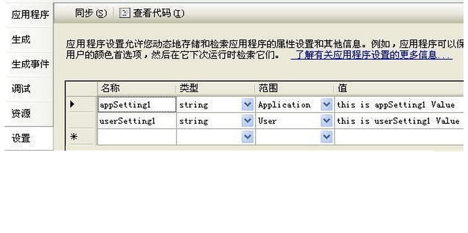This screenshot has width=468, height=233.
Task: Switch to the 调试 tab
Action: tap(29, 89)
